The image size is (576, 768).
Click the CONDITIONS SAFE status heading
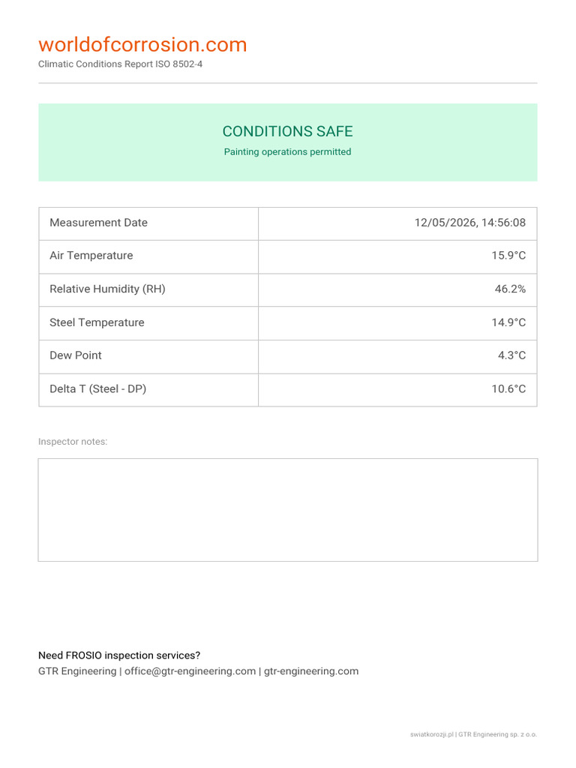(287, 131)
